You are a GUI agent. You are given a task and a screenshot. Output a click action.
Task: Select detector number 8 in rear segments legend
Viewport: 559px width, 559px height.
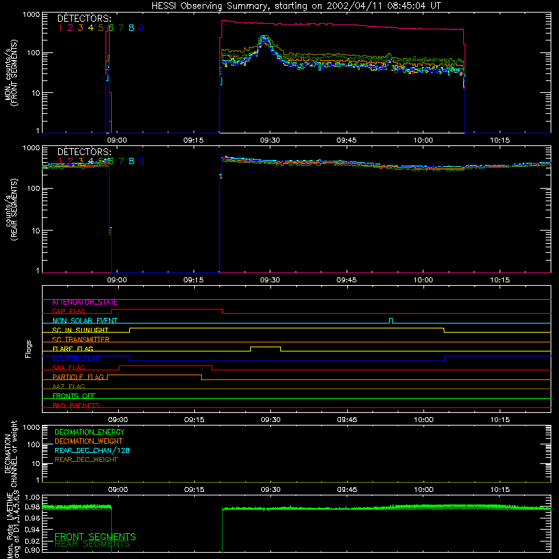coord(131,161)
